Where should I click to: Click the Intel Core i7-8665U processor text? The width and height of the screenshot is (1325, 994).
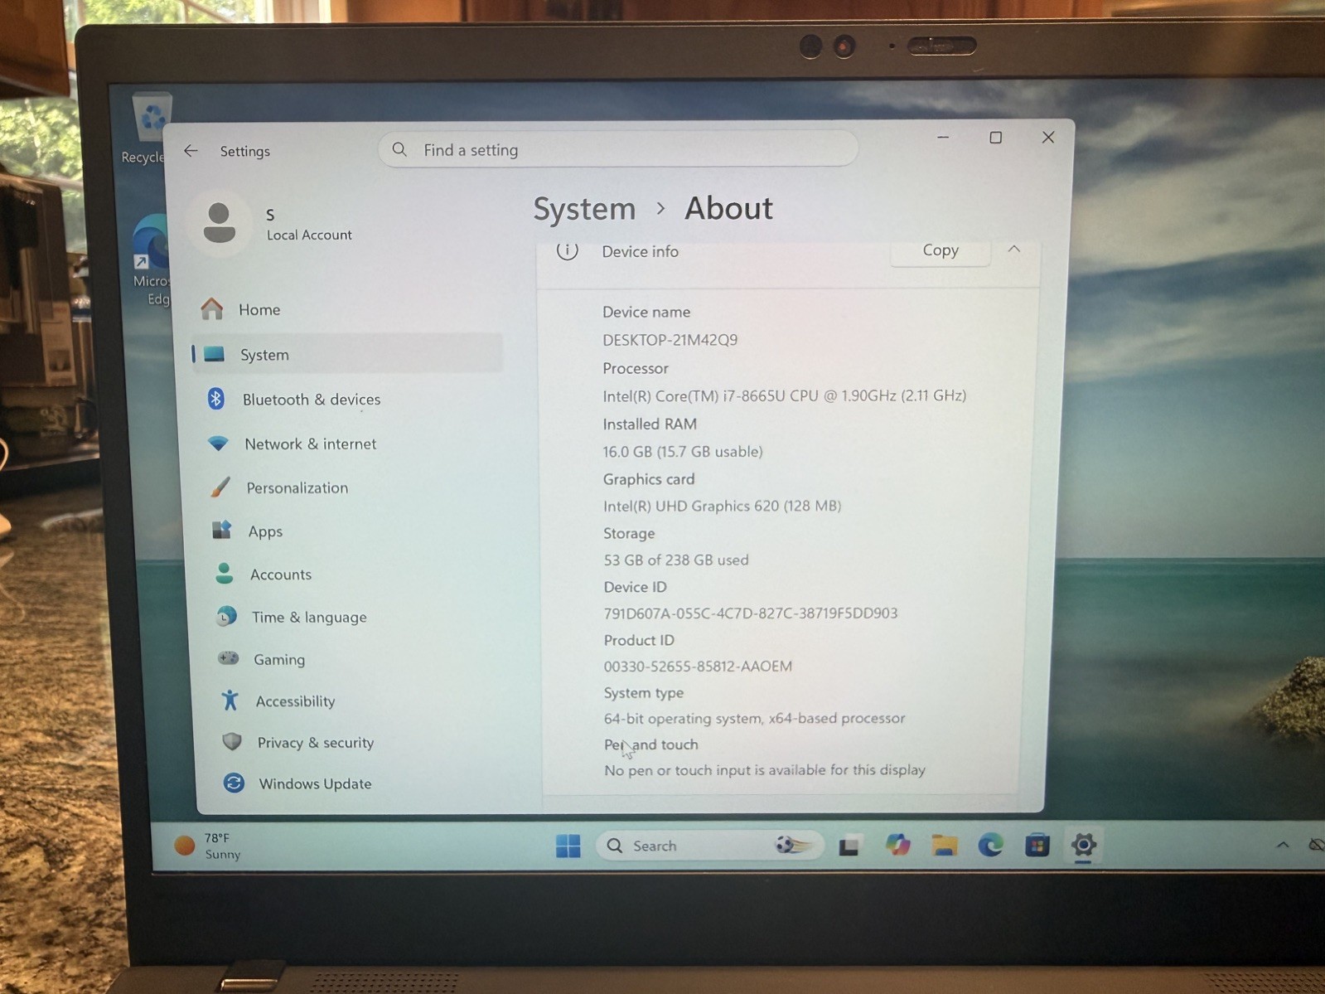784,395
